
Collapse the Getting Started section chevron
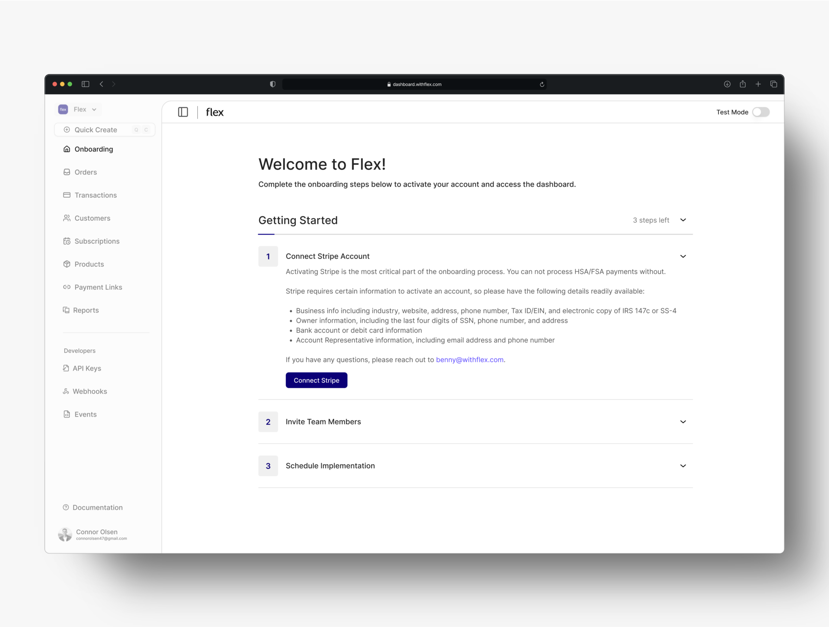point(683,220)
